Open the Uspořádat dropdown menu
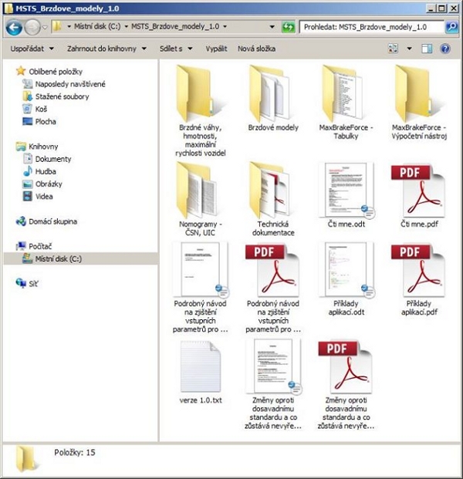The height and width of the screenshot is (479, 463). 32,49
